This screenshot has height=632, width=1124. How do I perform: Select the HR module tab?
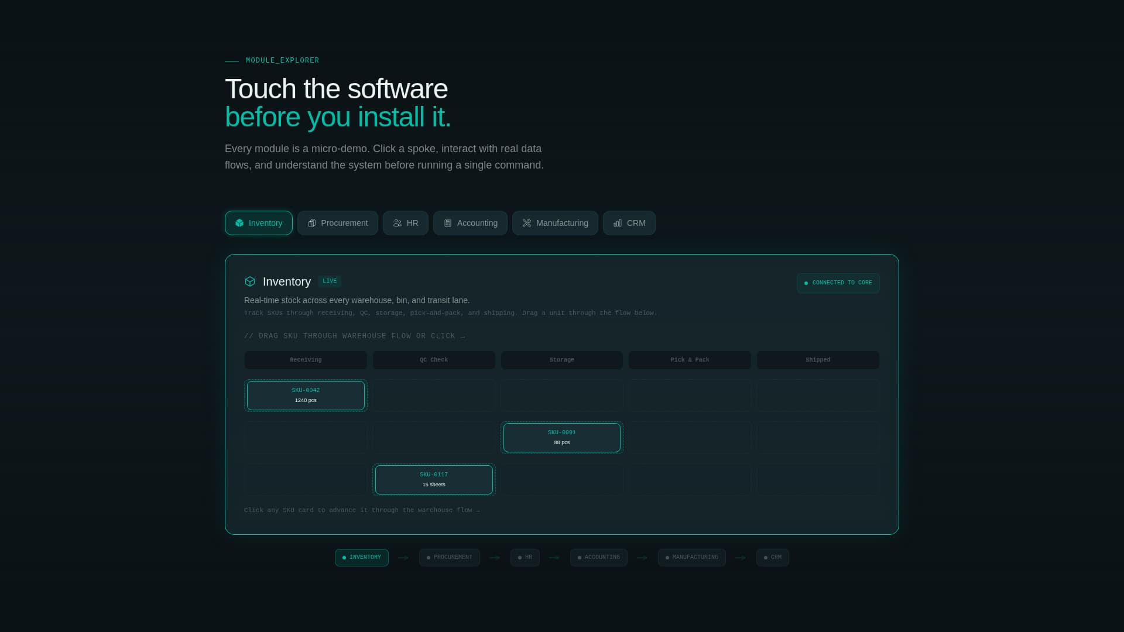click(x=406, y=223)
